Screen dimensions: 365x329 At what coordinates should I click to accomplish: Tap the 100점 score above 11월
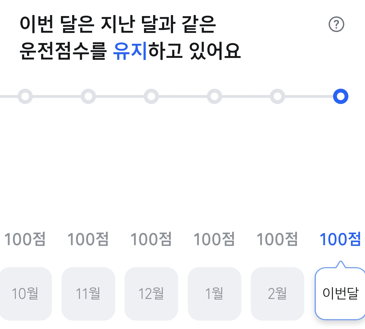(88, 239)
